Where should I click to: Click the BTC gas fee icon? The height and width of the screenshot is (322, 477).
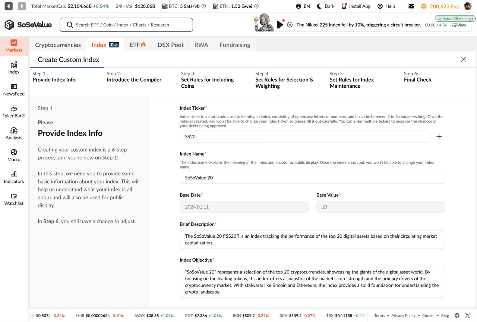[x=165, y=6]
